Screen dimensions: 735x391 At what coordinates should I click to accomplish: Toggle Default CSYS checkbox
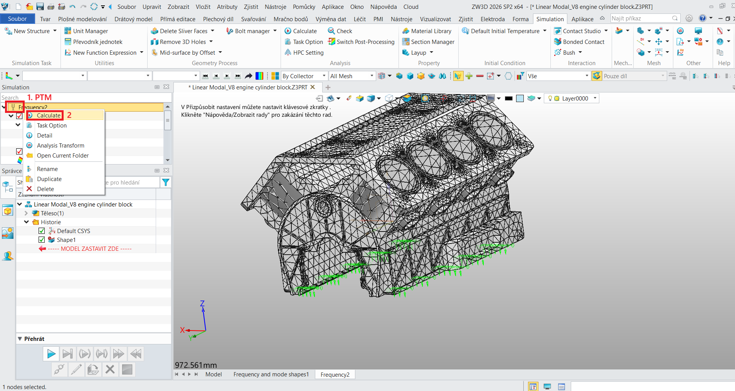coord(42,231)
